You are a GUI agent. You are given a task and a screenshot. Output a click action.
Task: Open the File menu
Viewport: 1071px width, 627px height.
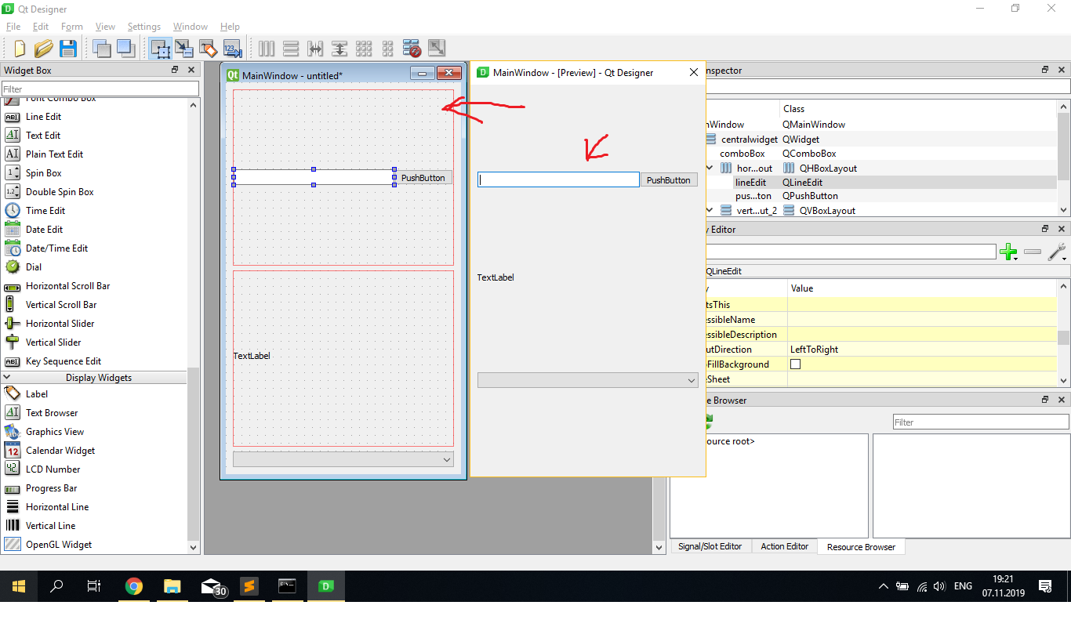coord(13,27)
